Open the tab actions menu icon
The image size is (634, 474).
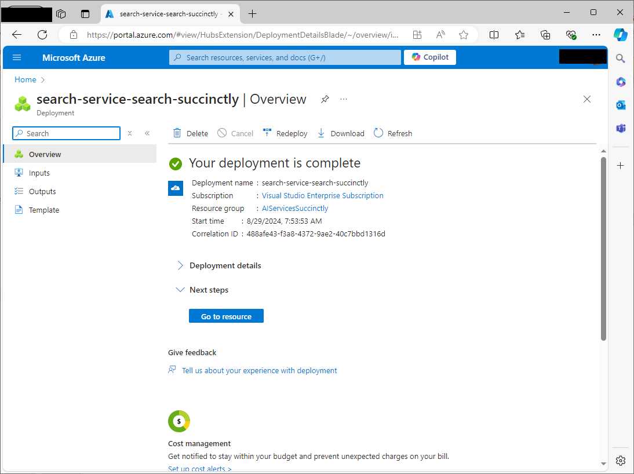[85, 14]
